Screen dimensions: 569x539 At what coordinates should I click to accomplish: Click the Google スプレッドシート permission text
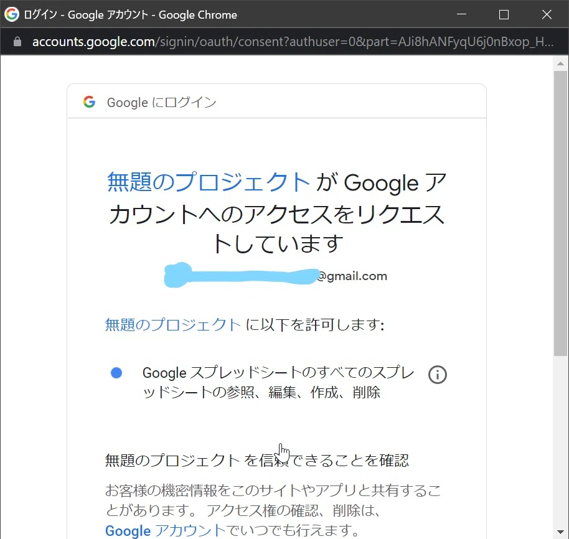click(278, 382)
